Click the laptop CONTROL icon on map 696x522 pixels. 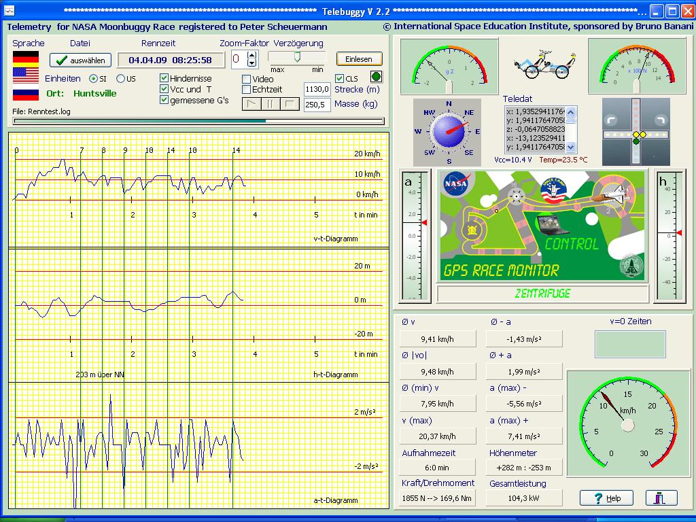click(x=552, y=224)
